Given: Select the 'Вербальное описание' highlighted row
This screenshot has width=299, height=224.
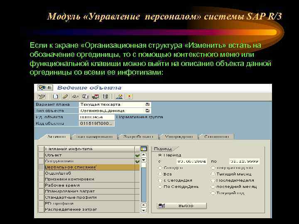Looking at the screenshot, I should (90, 167).
